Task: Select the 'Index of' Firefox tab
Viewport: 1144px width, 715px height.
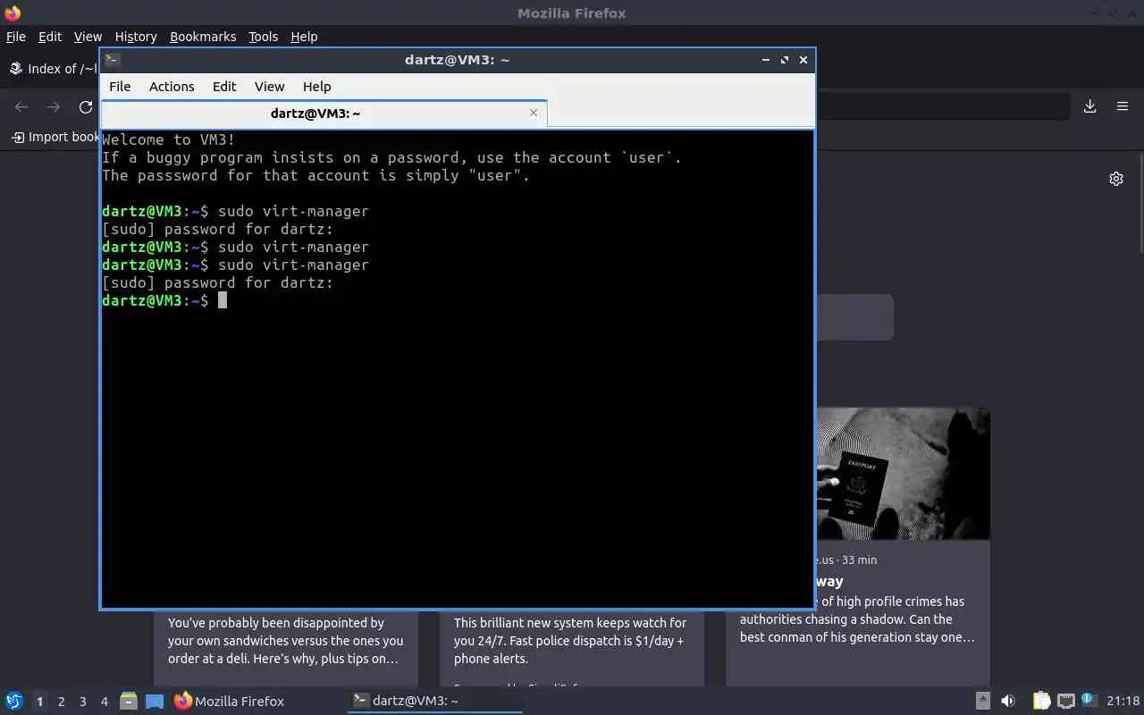Action: (x=54, y=69)
